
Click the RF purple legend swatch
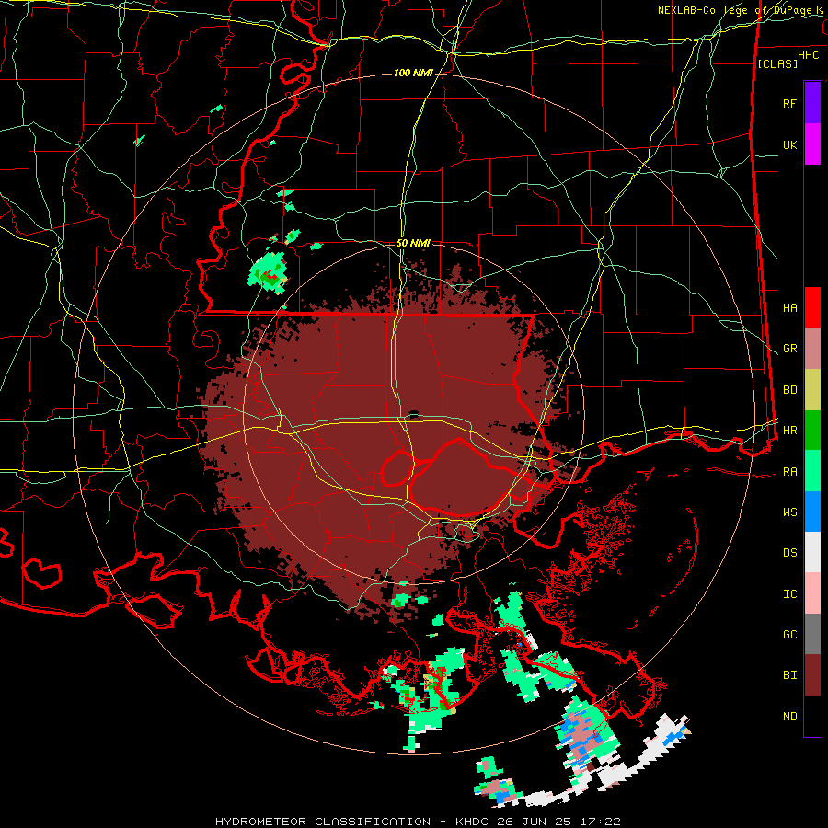coord(812,103)
